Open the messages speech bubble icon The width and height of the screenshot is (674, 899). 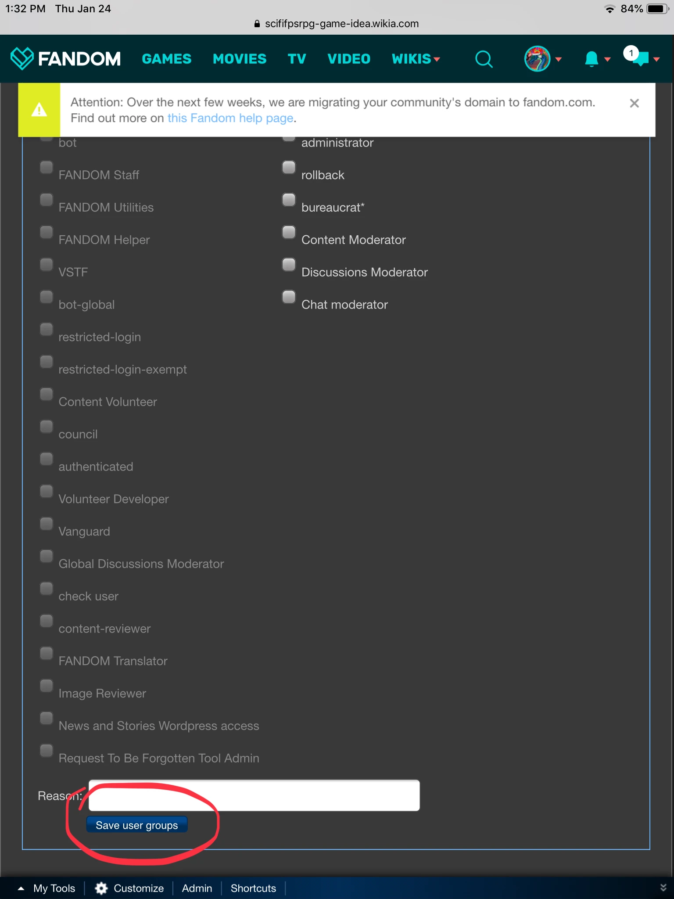point(641,58)
